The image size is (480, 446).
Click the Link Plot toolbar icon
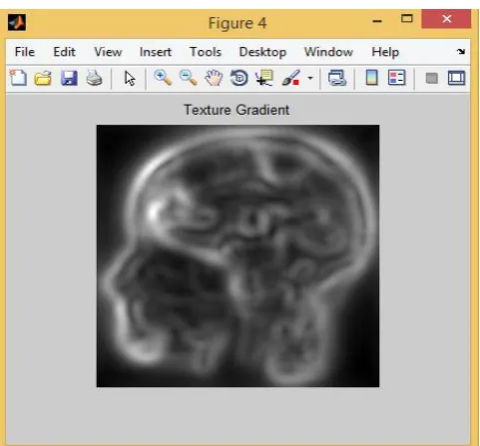pyautogui.click(x=337, y=79)
